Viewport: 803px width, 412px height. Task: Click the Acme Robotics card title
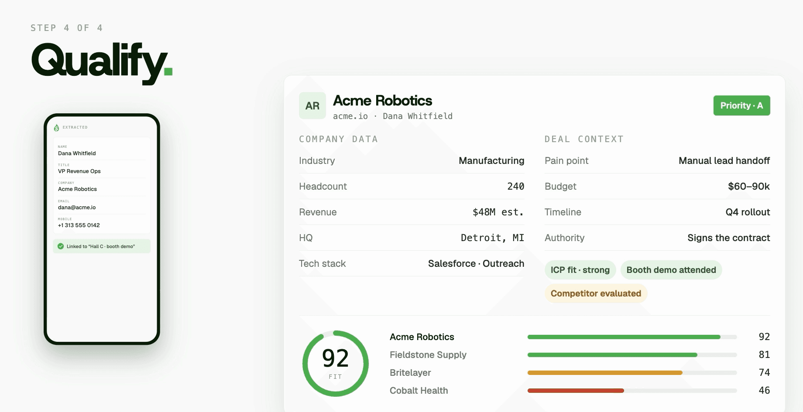coord(382,101)
